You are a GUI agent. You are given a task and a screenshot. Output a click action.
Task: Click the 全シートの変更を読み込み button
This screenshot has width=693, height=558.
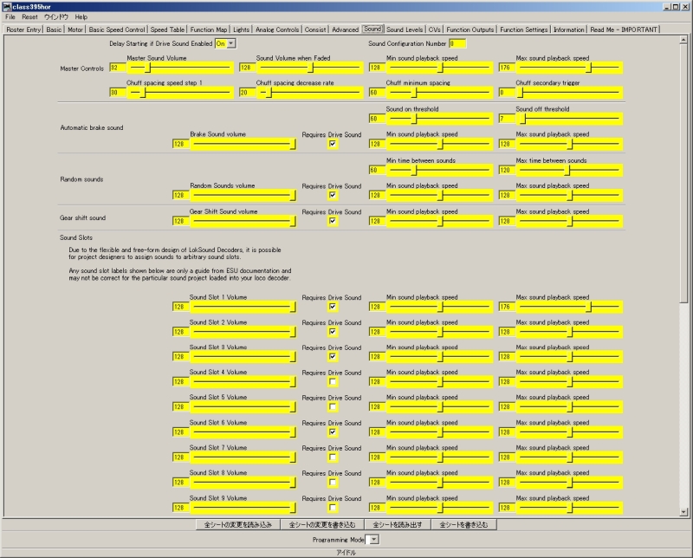coord(237,525)
